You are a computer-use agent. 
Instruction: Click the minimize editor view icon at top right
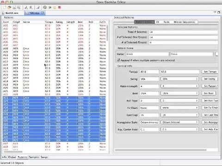215,12
